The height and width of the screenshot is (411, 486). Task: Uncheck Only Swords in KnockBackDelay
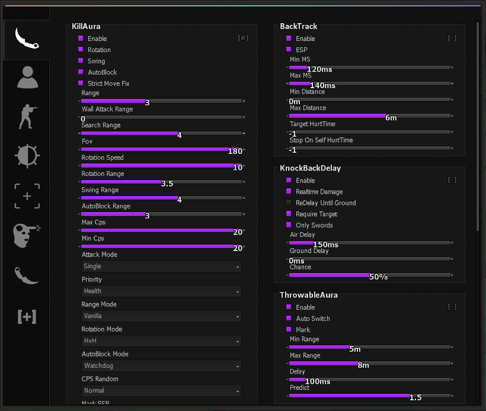click(289, 225)
